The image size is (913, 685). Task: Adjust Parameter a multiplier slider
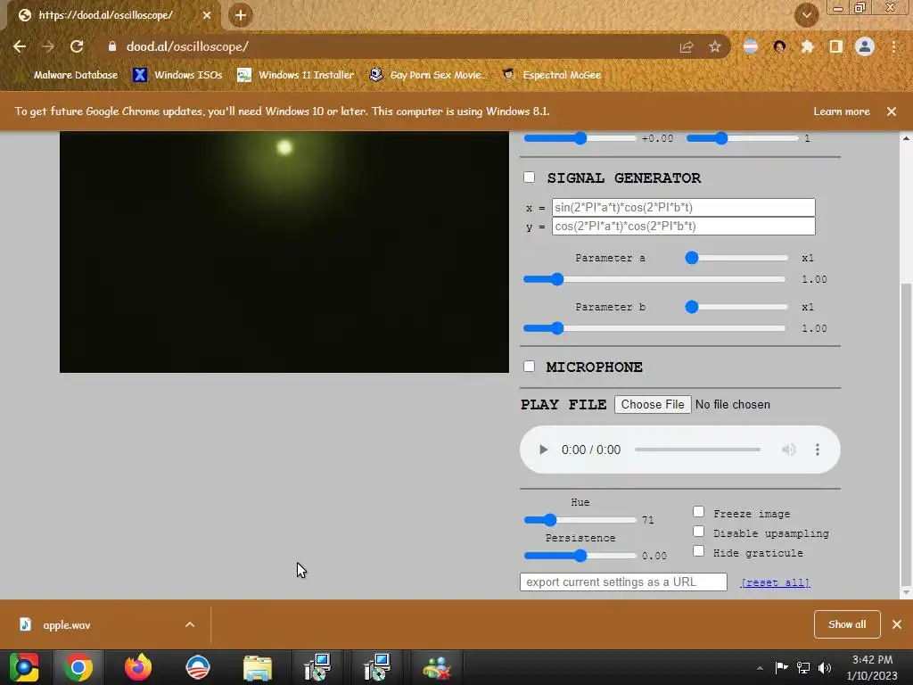pyautogui.click(x=737, y=258)
